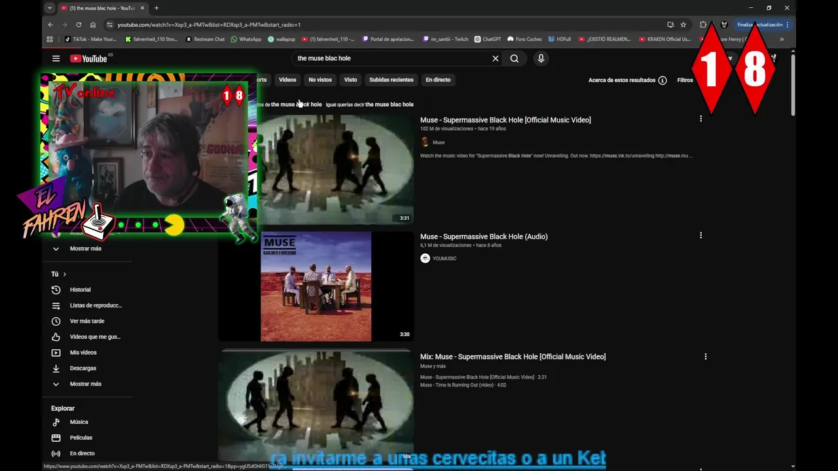Screen dimensions: 838x471
Task: Click the browser home icon
Action: 93,25
